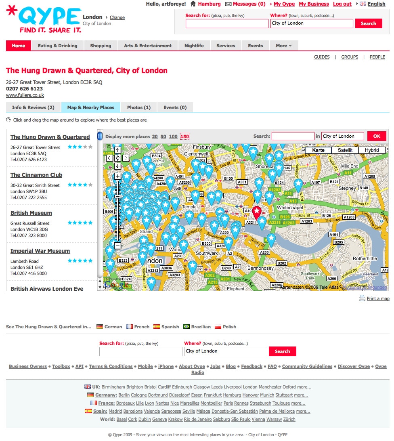The width and height of the screenshot is (394, 441).
Task: Open the Nightlife tab
Action: (194, 46)
